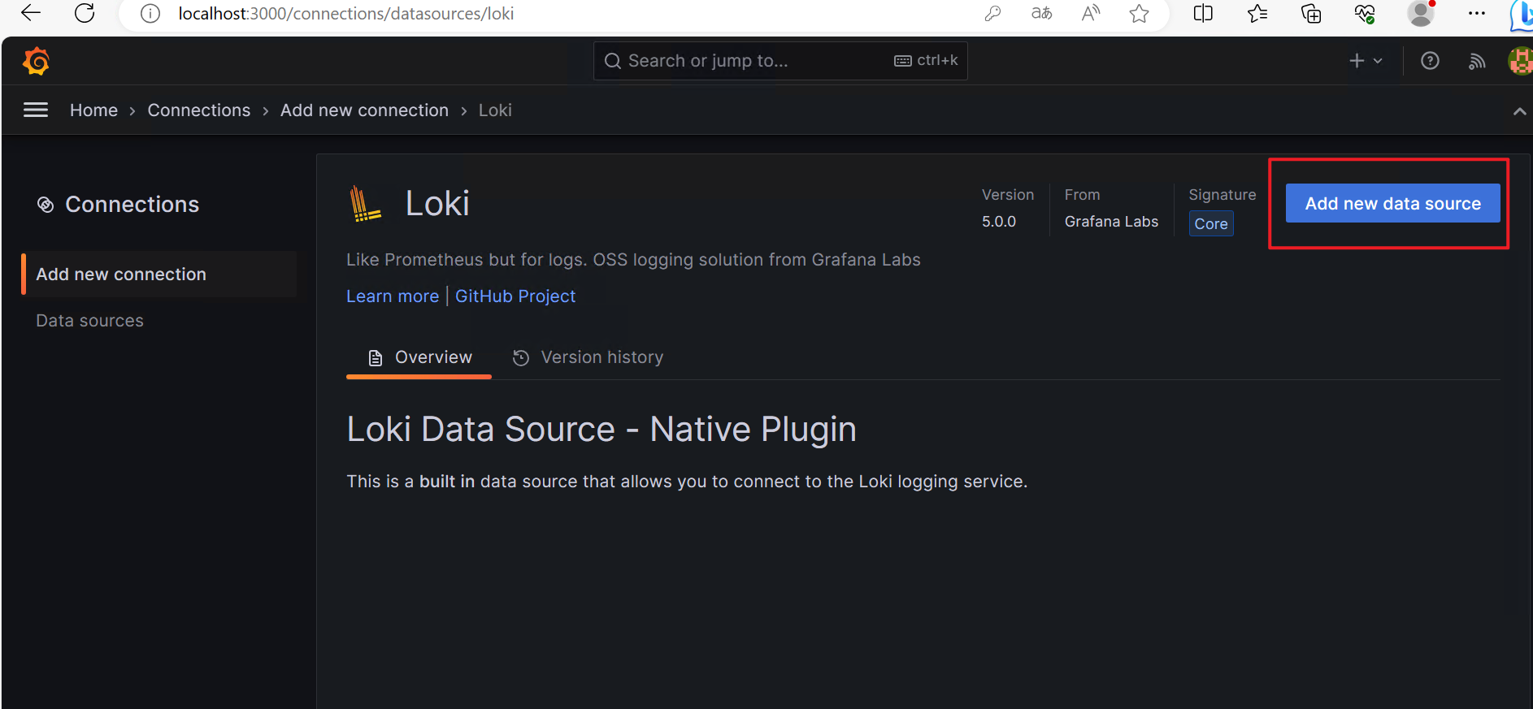The image size is (1533, 709).
Task: Go back with browser back arrow
Action: click(31, 13)
